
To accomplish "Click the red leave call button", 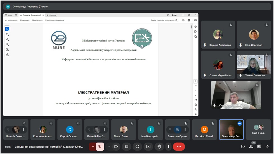I will (179, 146).
